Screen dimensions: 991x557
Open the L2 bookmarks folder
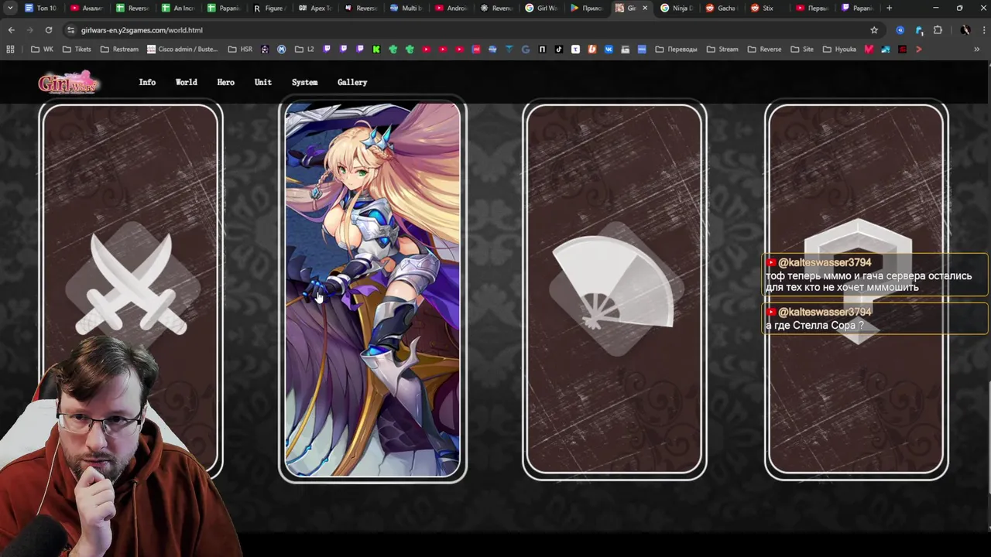(304, 49)
